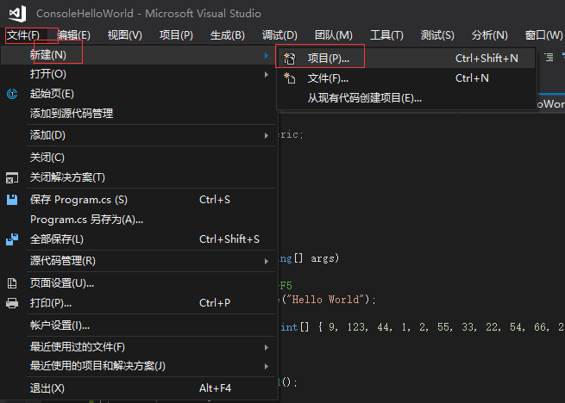Choose 从现有代码创建项目(E)... entry
This screenshot has height=403, width=565.
tap(406, 98)
